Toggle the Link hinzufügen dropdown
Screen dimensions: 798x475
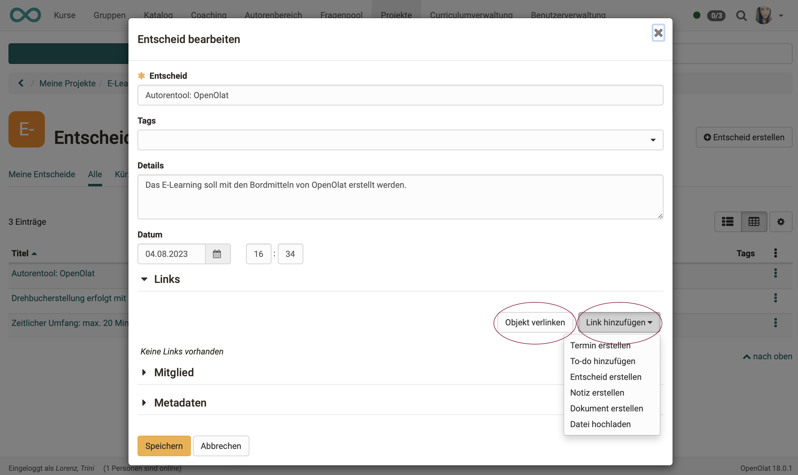pyautogui.click(x=619, y=322)
